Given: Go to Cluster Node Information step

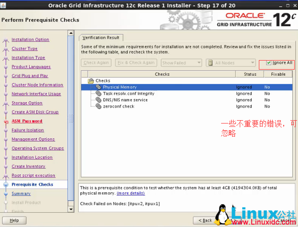Looking at the screenshot, I should click(x=37, y=85).
